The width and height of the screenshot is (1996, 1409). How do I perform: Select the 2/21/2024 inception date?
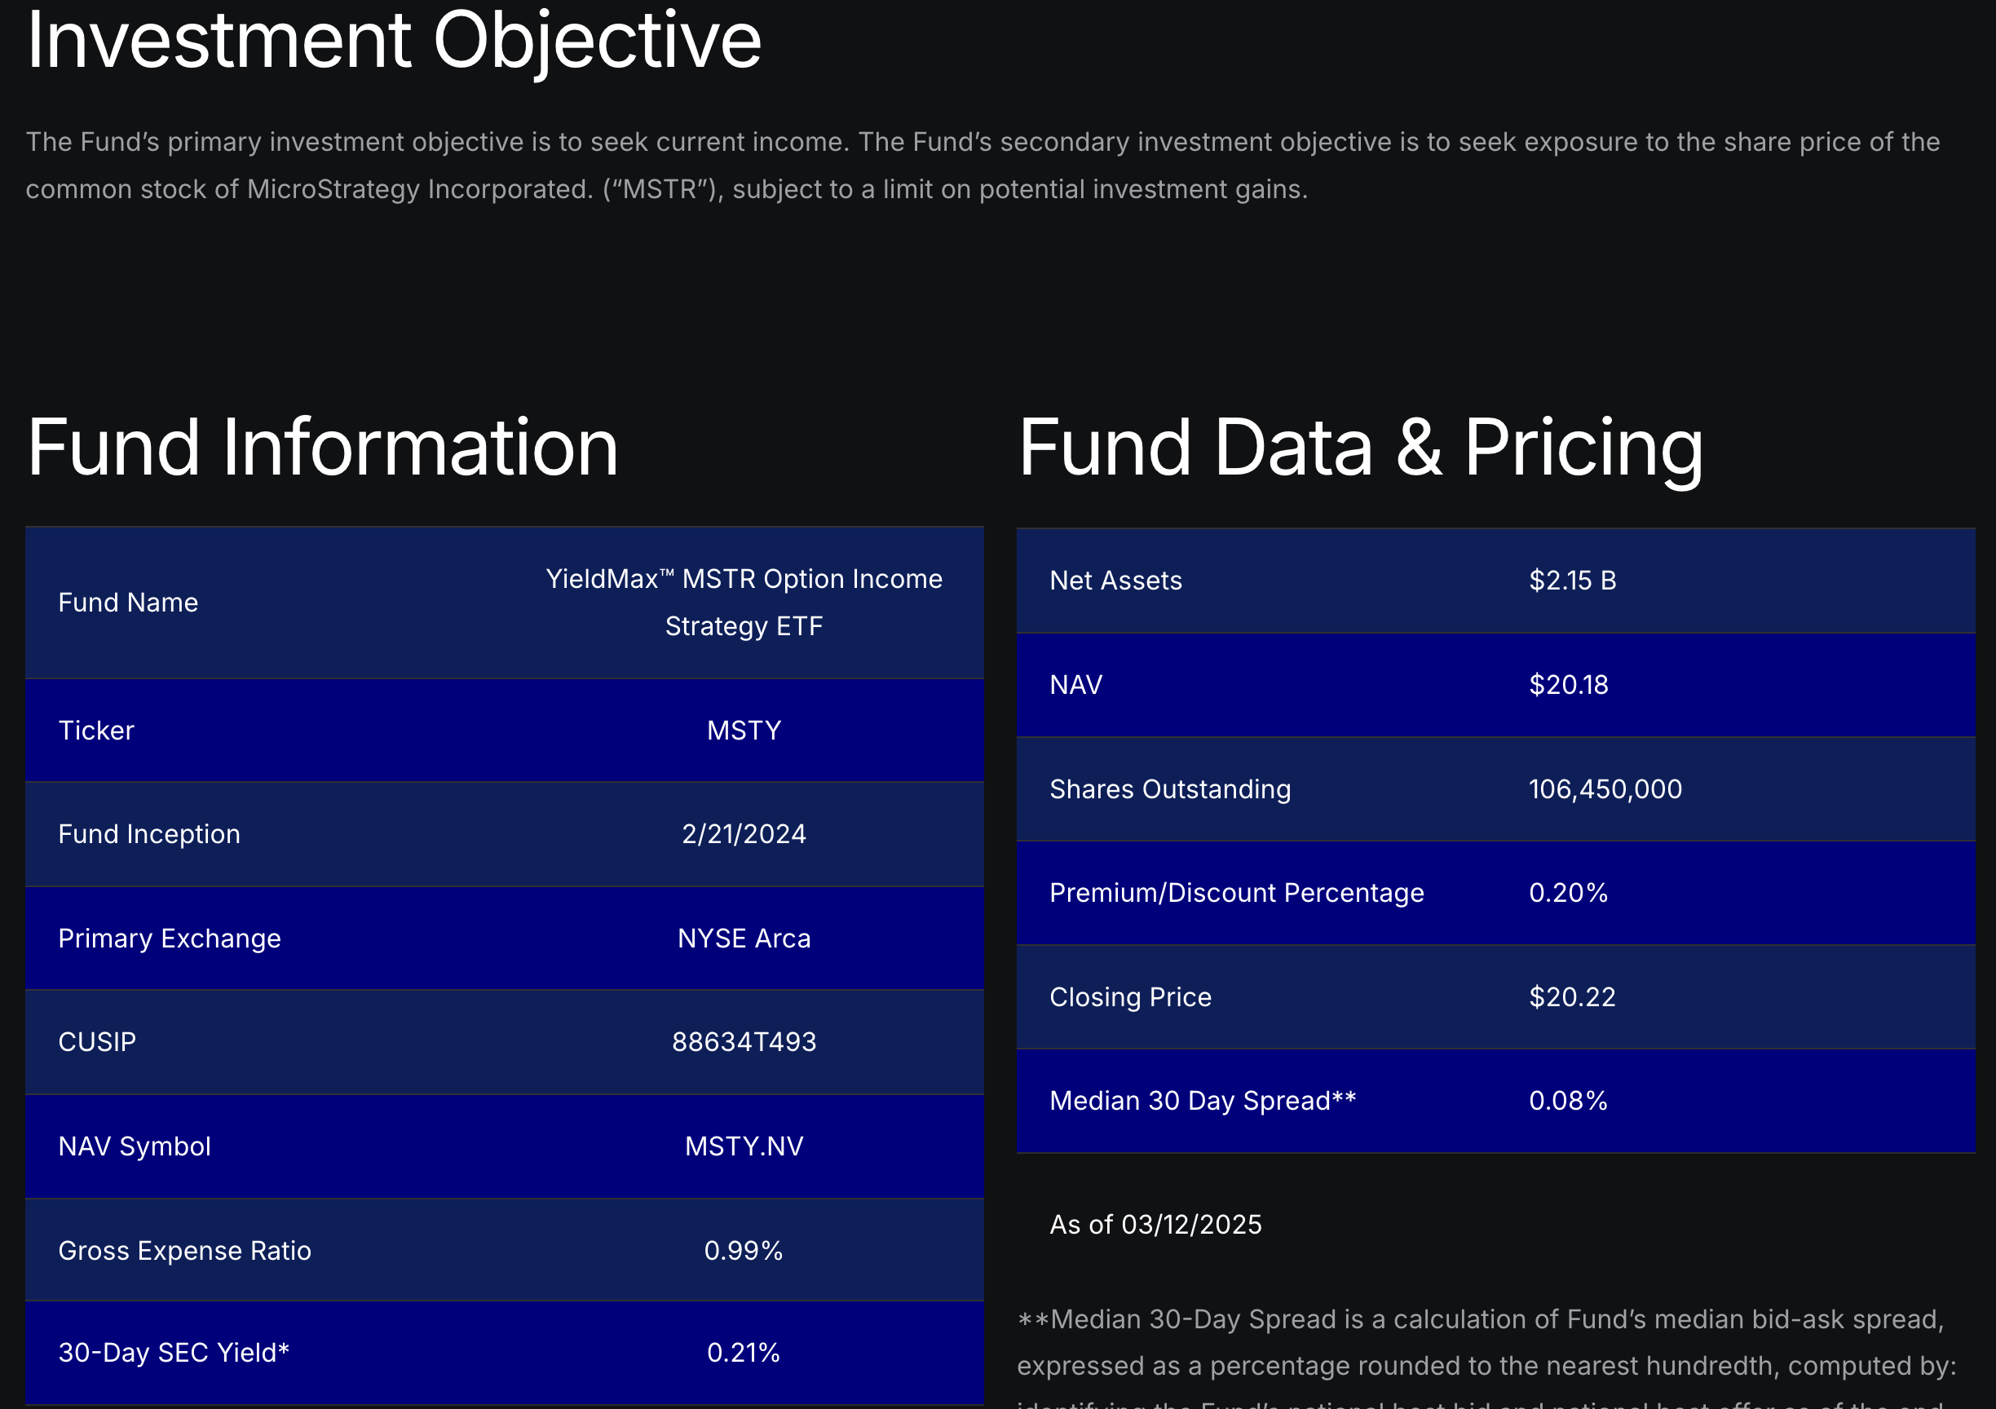(x=744, y=834)
